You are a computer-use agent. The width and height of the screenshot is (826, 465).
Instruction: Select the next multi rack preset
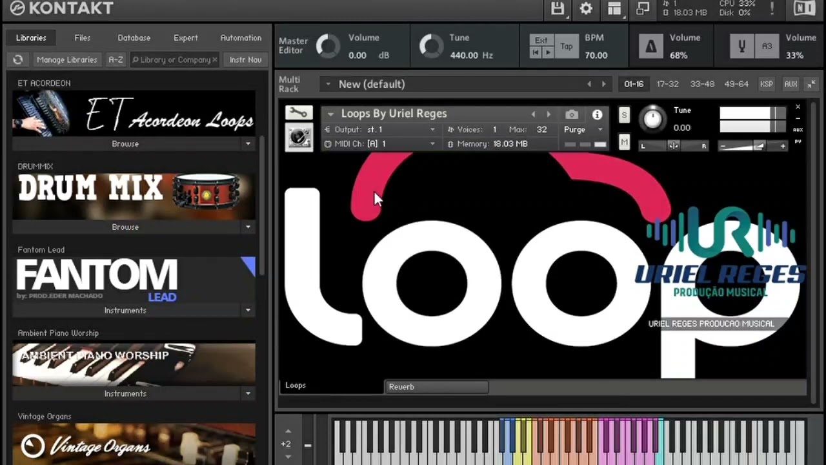[x=603, y=84]
